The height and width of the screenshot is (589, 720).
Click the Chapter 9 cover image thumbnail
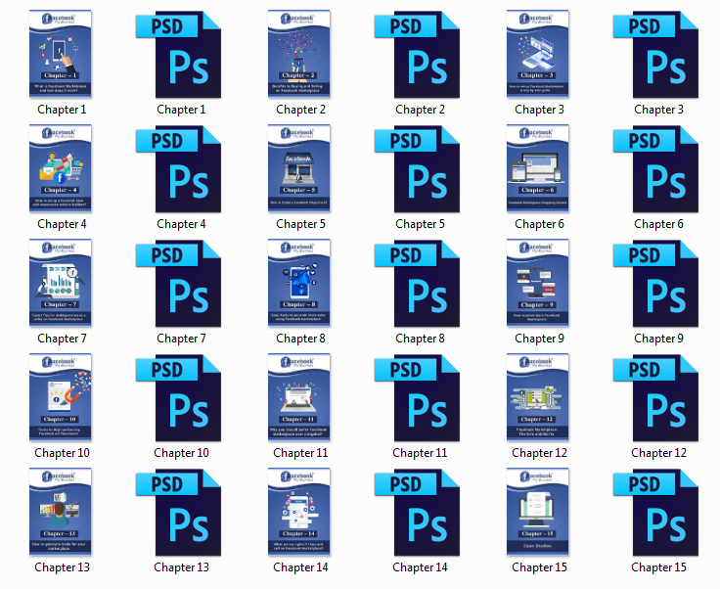(538, 283)
